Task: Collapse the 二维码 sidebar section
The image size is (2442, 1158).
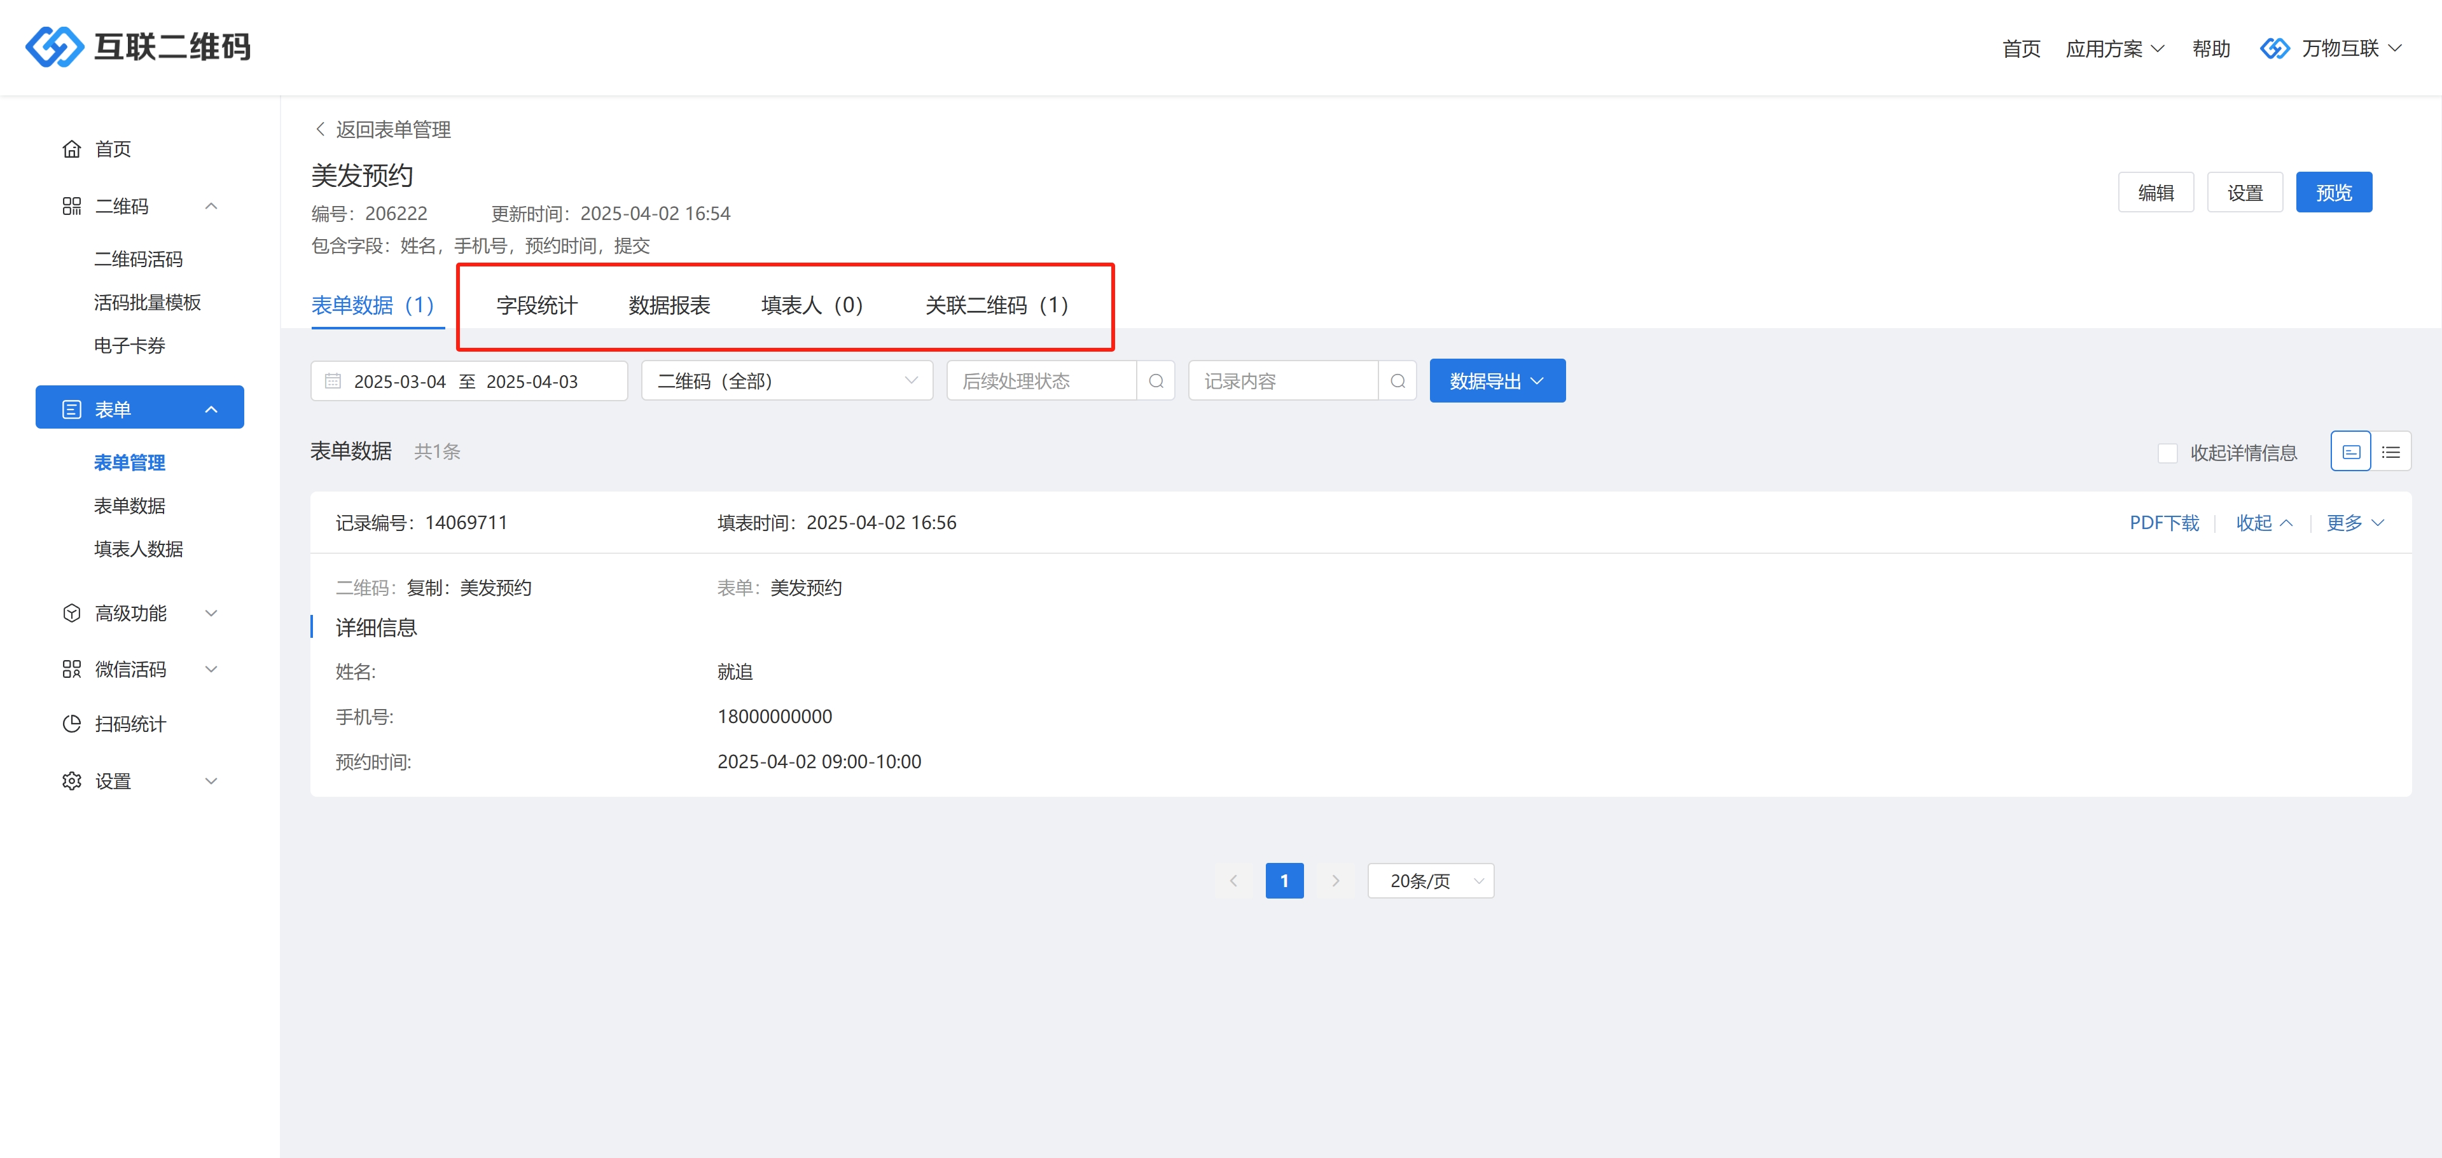Action: [x=211, y=205]
